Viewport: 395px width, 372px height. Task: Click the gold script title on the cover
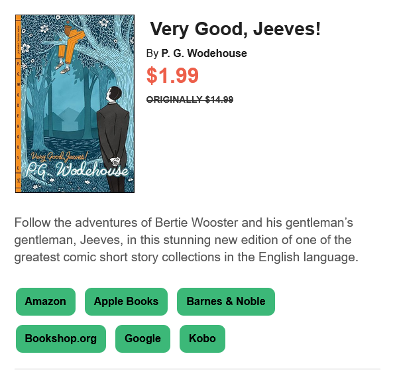[59, 156]
